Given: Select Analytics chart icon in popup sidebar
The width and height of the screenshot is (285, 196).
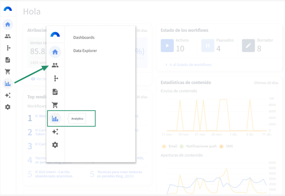Looking at the screenshot, I should coord(55,118).
